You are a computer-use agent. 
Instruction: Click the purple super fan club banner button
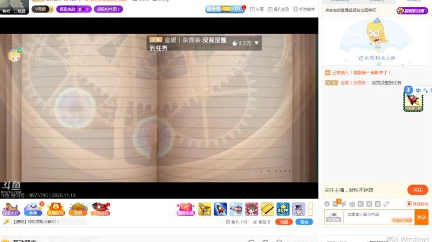click(x=412, y=11)
